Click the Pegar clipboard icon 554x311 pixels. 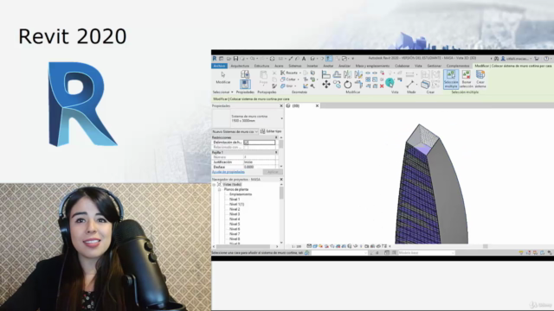(263, 75)
